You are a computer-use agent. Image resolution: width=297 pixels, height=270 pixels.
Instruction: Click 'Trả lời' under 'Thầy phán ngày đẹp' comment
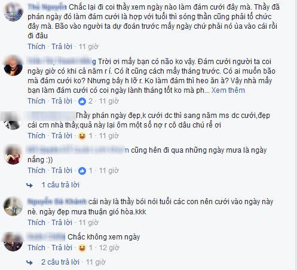(x=62, y=136)
